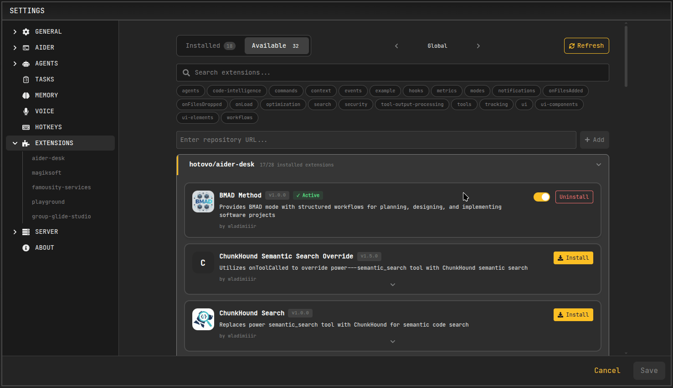Click the ChunkHound Search extension logo
The image size is (673, 388).
click(203, 319)
